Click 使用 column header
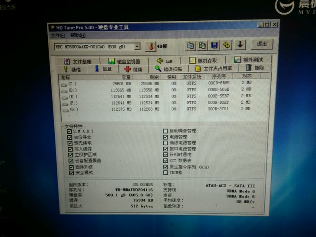 pos(170,77)
